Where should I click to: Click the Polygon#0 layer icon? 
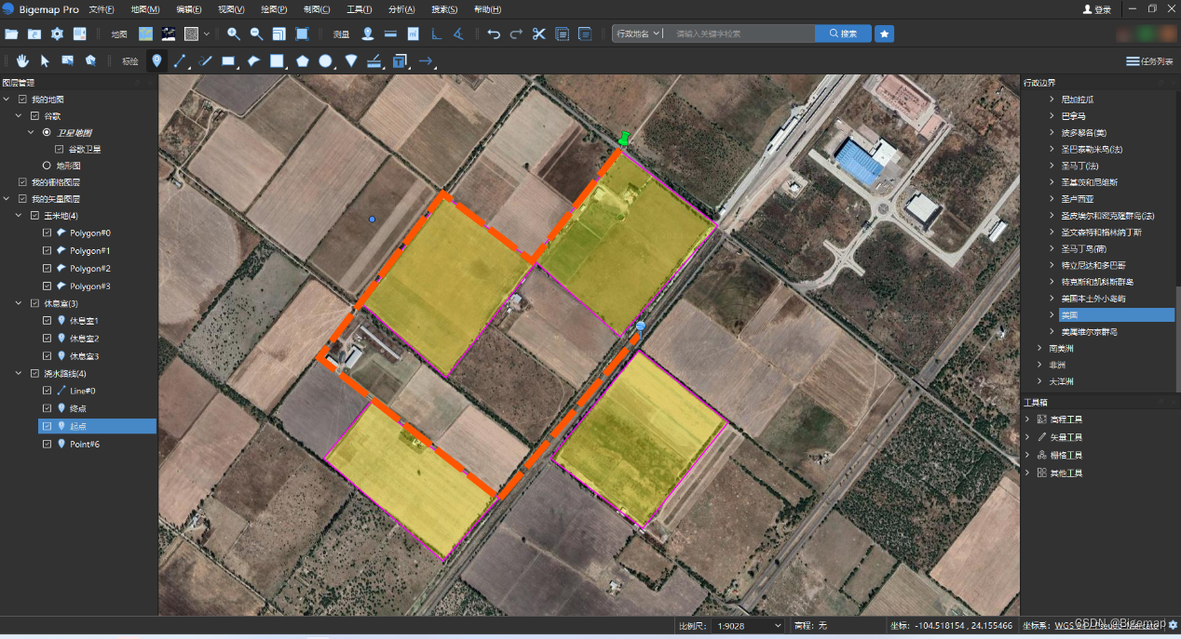tap(61, 233)
